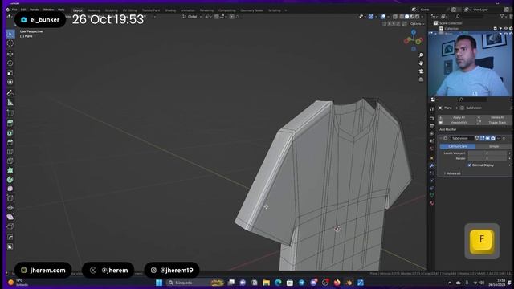Open the File menu

click(x=14, y=10)
